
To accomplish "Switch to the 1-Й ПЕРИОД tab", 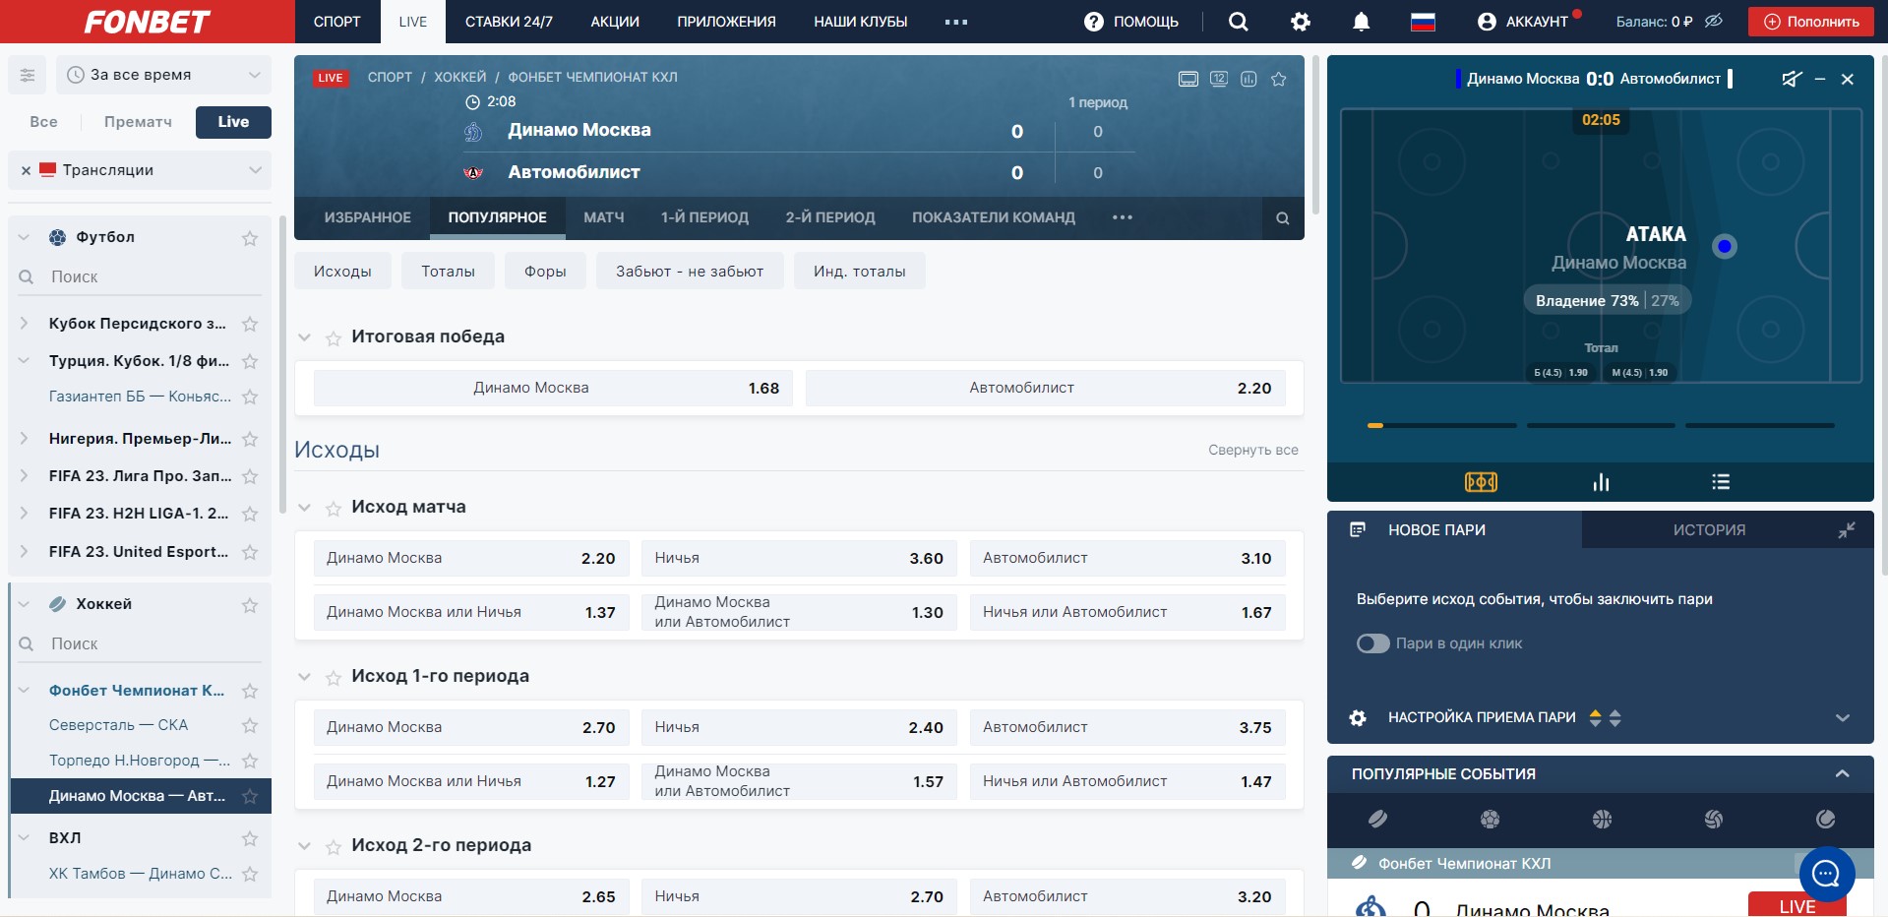I will 704,217.
